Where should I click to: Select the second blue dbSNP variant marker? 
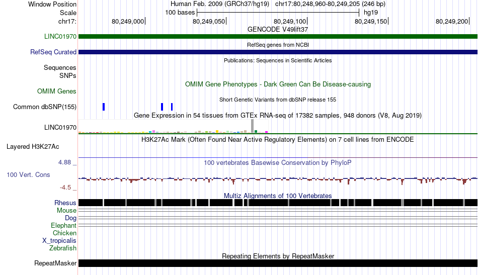click(162, 107)
